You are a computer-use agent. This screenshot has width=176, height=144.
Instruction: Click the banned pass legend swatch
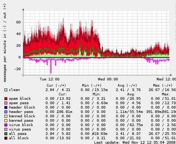pos(6,121)
